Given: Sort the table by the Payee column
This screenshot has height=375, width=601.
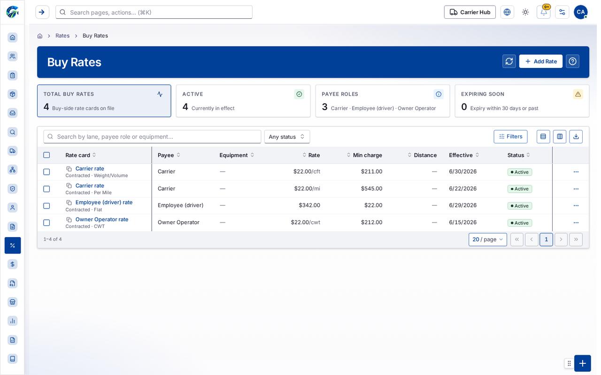Looking at the screenshot, I should tap(169, 155).
